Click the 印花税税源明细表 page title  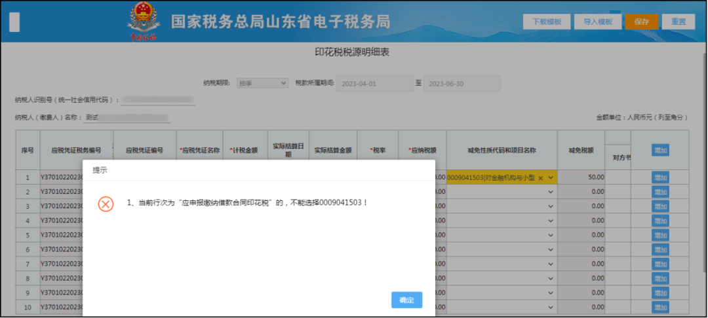click(352, 53)
